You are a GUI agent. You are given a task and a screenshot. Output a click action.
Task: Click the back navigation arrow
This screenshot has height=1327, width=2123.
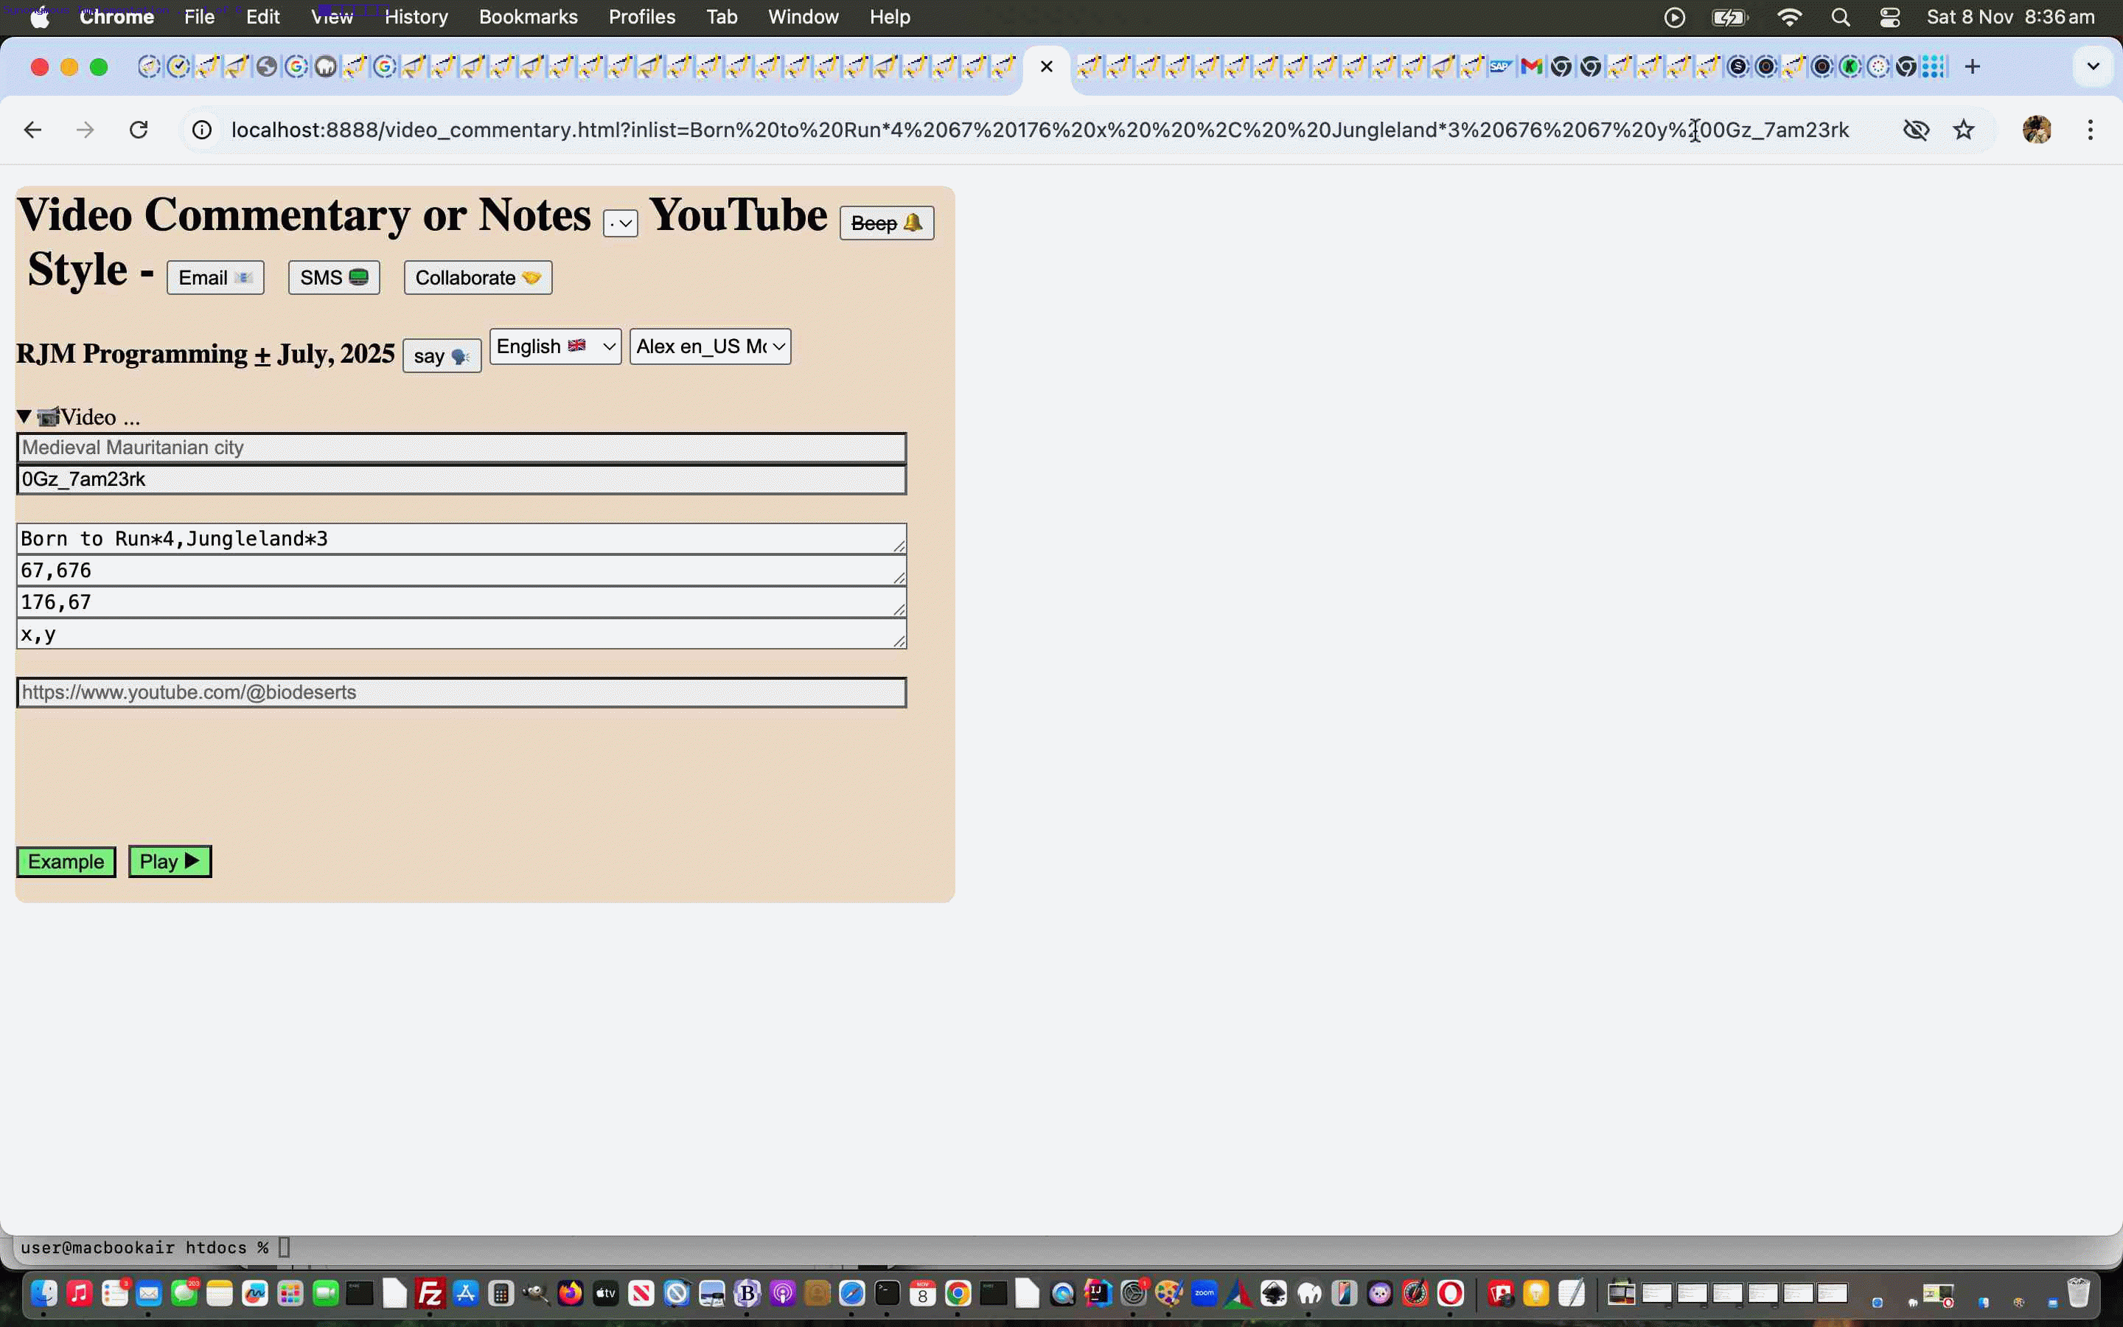click(32, 129)
